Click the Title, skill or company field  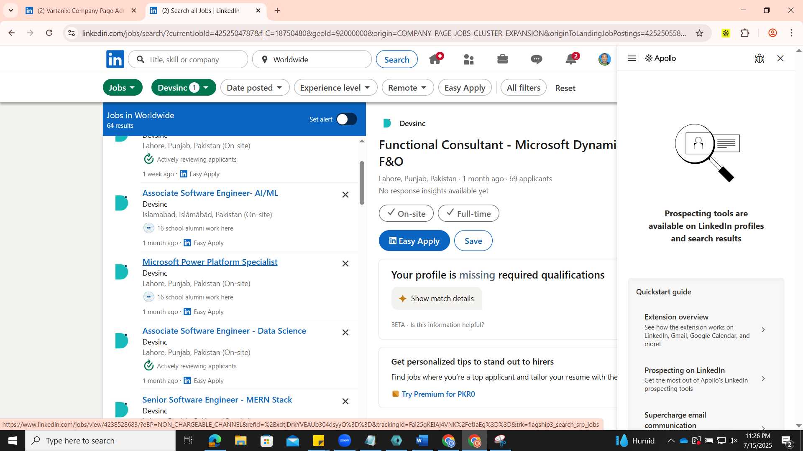[x=188, y=59]
